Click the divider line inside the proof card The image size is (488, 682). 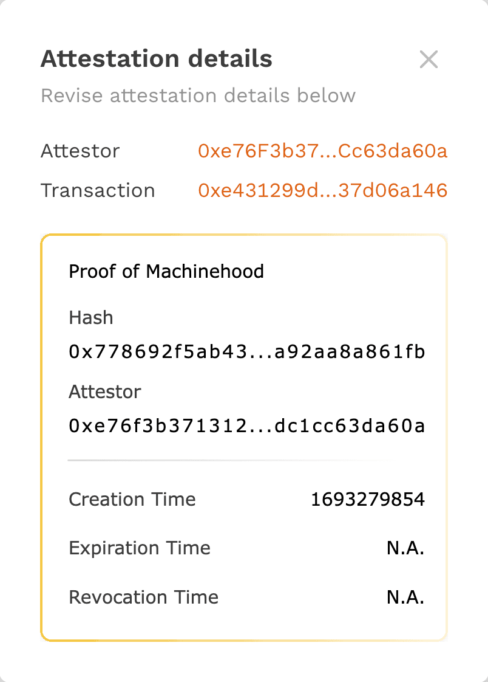[244, 460]
